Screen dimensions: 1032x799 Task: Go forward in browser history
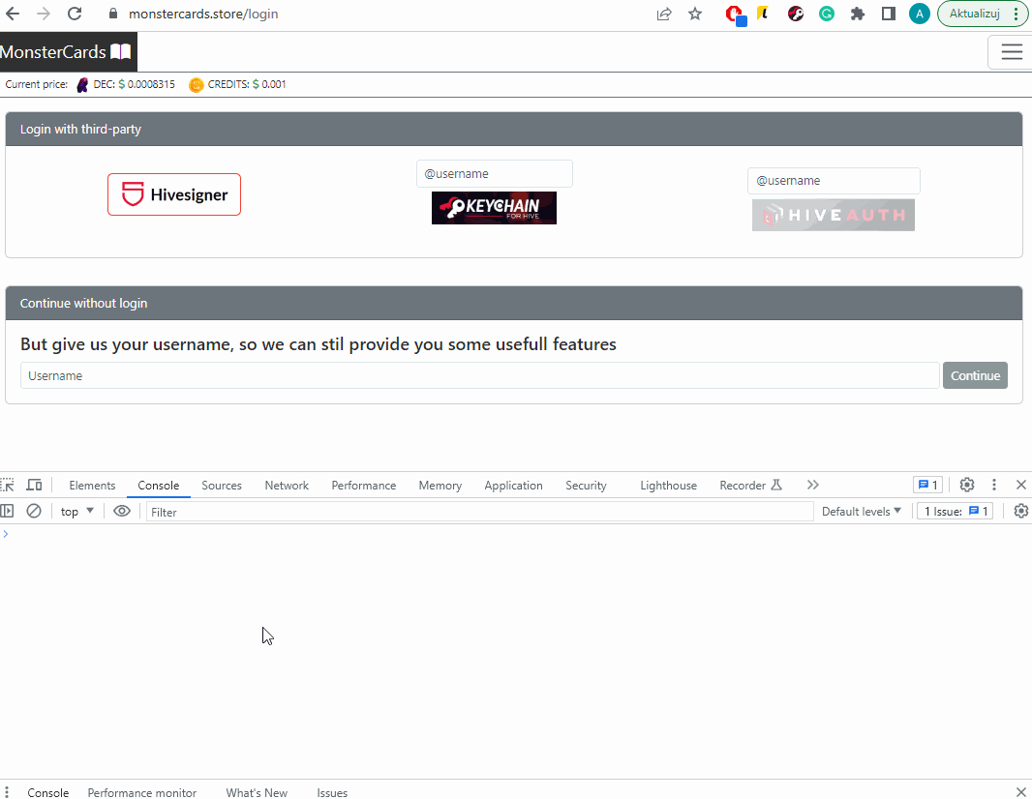click(x=44, y=14)
